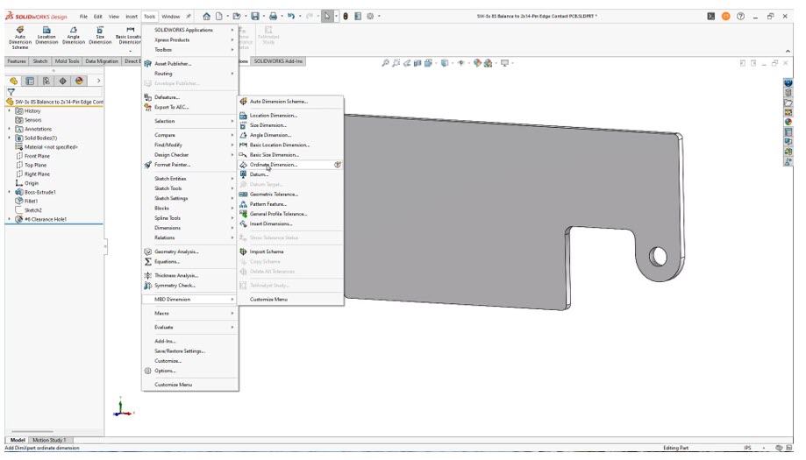Open the Motion Study 1 tab

click(x=50, y=440)
